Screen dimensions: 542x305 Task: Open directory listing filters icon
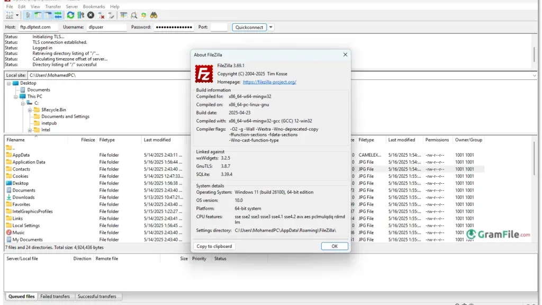click(x=123, y=15)
